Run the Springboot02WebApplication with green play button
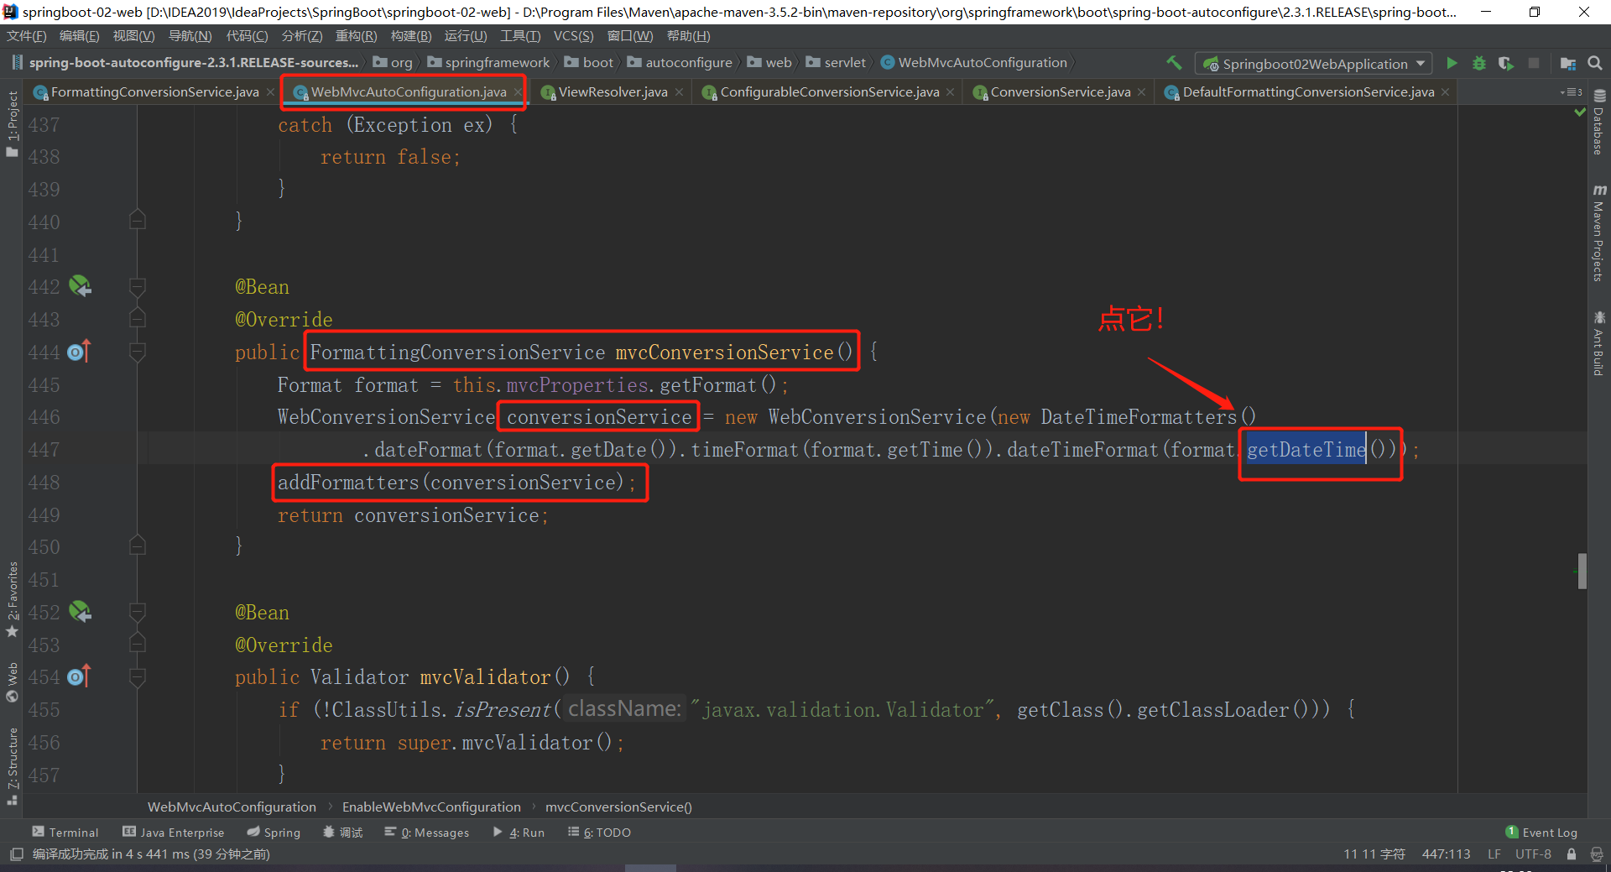The width and height of the screenshot is (1611, 872). click(1452, 63)
